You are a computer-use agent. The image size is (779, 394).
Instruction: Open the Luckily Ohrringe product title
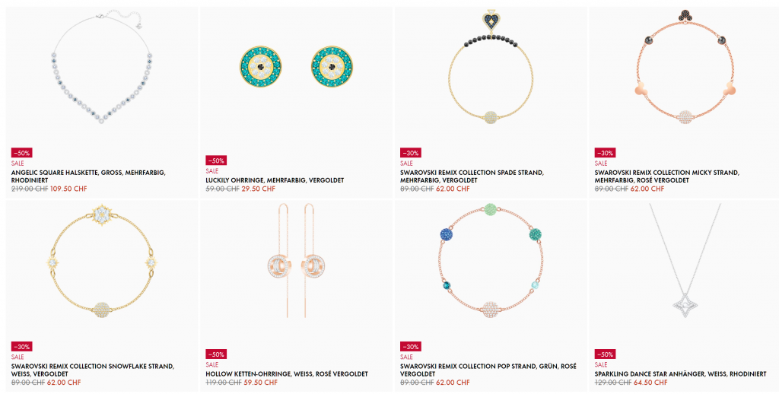275,180
